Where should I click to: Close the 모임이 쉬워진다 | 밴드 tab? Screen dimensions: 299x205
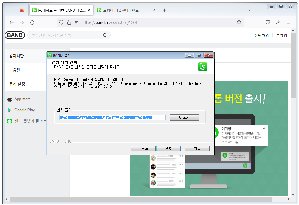(x=154, y=10)
